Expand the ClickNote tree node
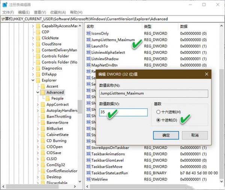The width and height of the screenshot is (225, 190). pyautogui.click(x=33, y=38)
